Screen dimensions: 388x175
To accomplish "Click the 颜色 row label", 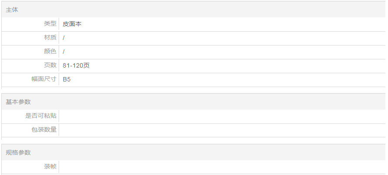I will click(x=50, y=52).
